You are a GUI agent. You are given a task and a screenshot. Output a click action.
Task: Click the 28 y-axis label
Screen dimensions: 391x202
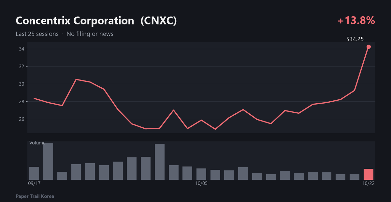(x=22, y=102)
